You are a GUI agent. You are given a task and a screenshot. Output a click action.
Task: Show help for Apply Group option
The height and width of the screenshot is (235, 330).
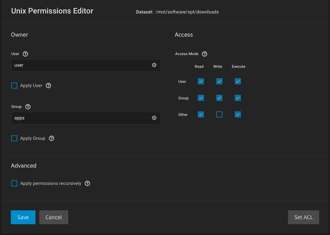52,138
